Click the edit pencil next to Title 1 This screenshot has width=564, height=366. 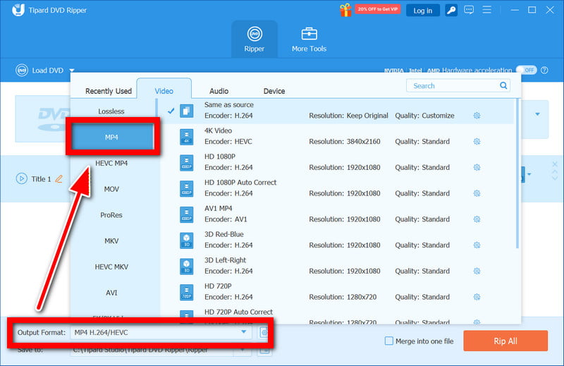click(59, 179)
